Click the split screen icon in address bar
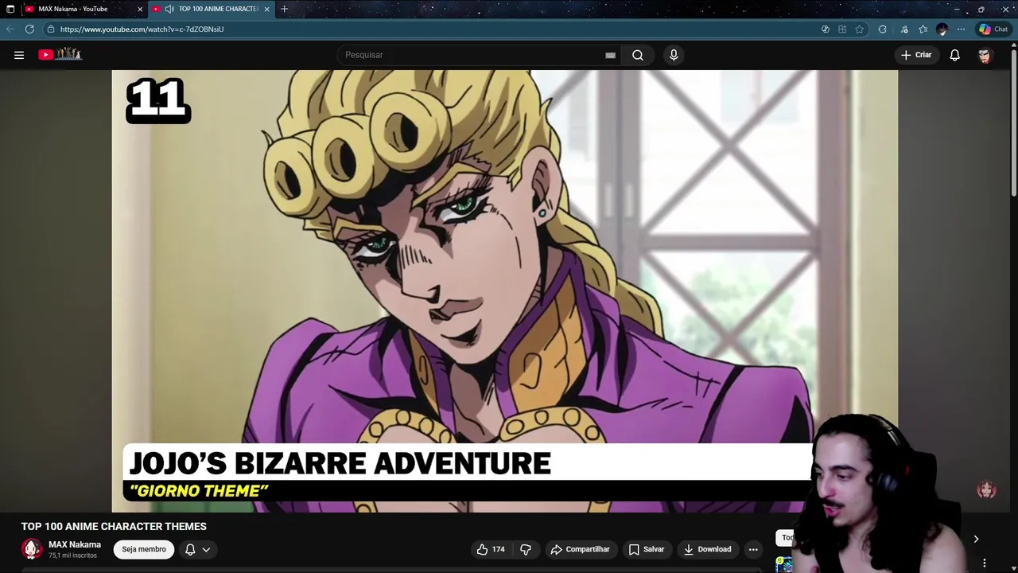Viewport: 1018px width, 573px height. point(842,29)
